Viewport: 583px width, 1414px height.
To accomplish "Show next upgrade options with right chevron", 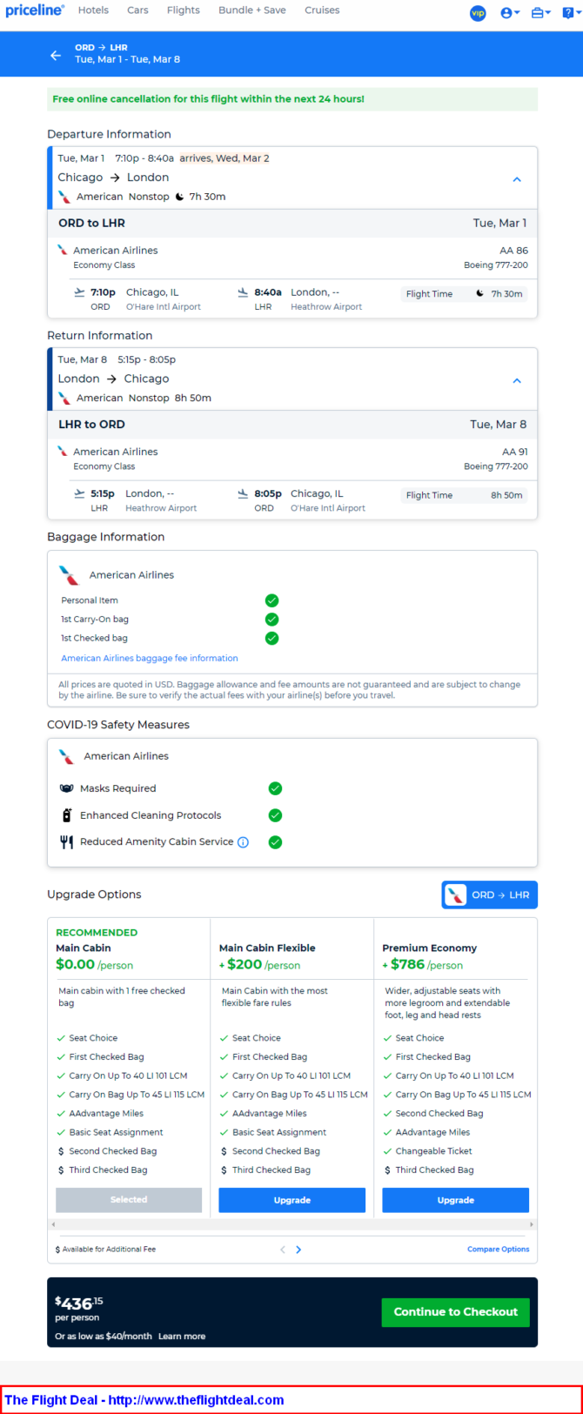I will tap(298, 1250).
